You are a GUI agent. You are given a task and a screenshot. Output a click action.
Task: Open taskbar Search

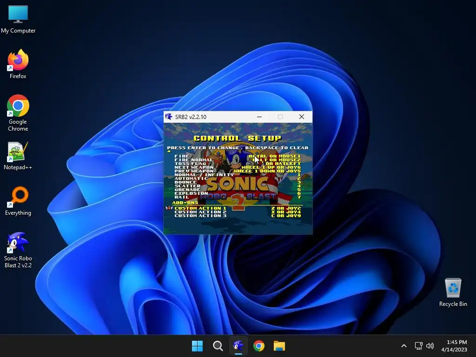[218, 346]
